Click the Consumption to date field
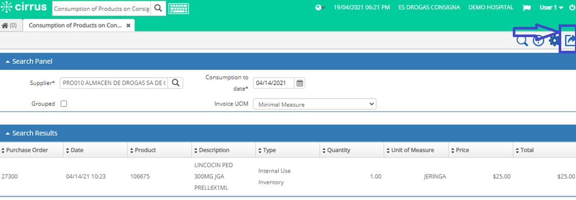Screen dimensions: 576x200 tap(274, 83)
